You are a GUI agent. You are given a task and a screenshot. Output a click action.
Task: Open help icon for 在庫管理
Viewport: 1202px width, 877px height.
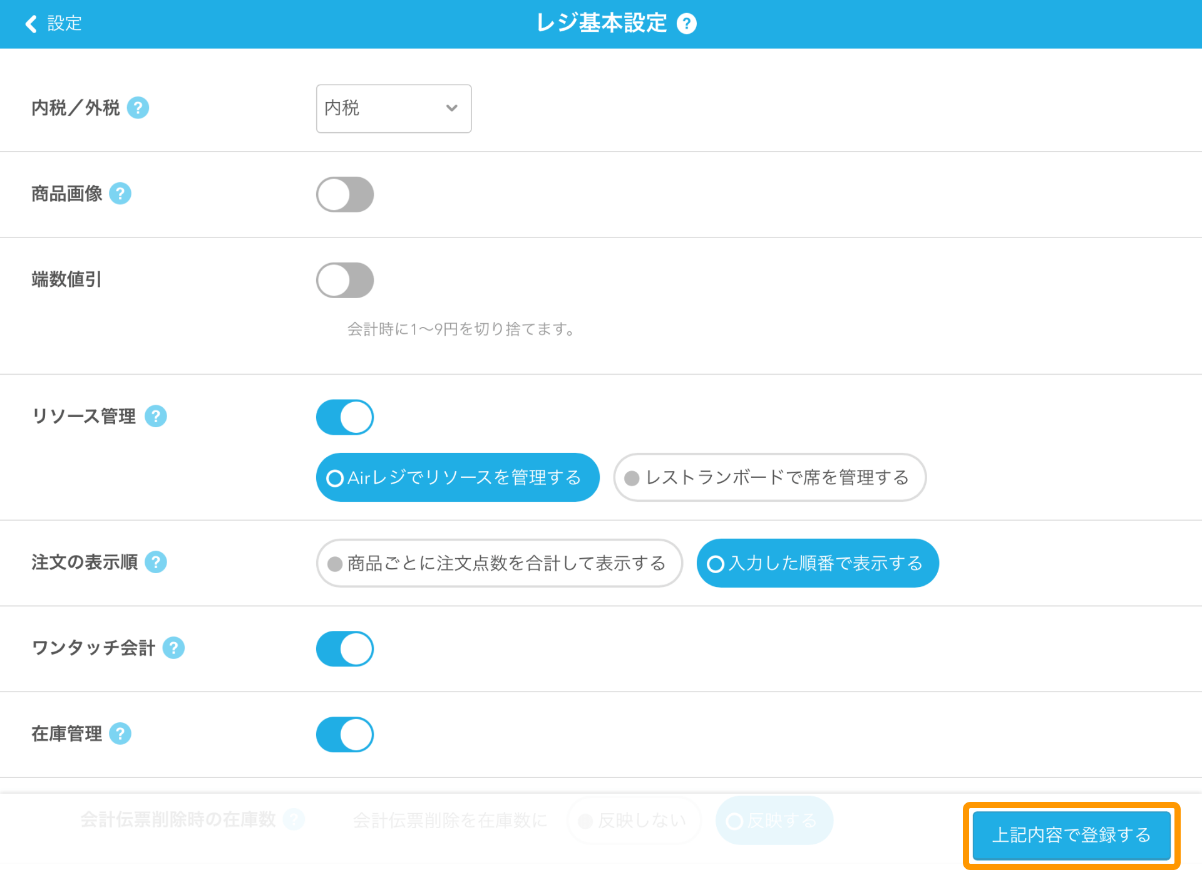pyautogui.click(x=120, y=734)
